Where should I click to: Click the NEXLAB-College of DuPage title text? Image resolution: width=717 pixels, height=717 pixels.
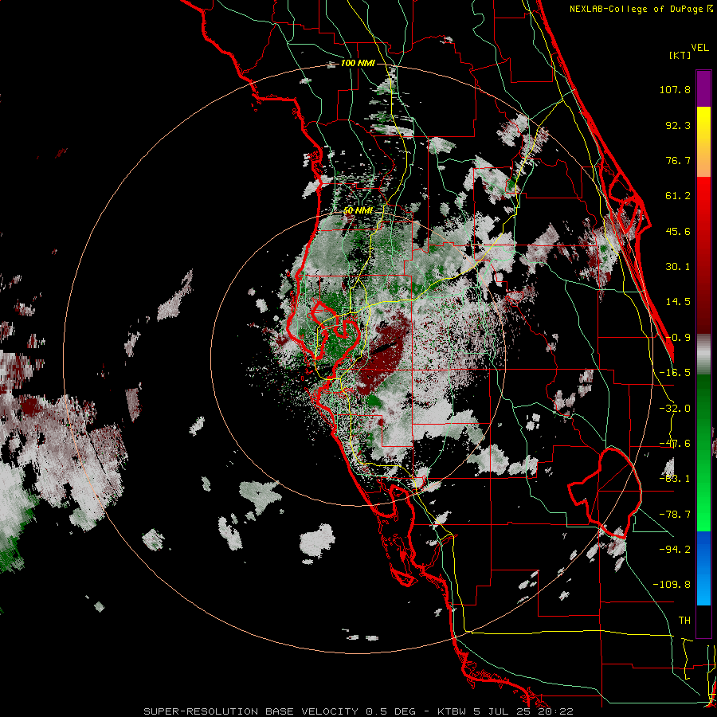pyautogui.click(x=641, y=9)
